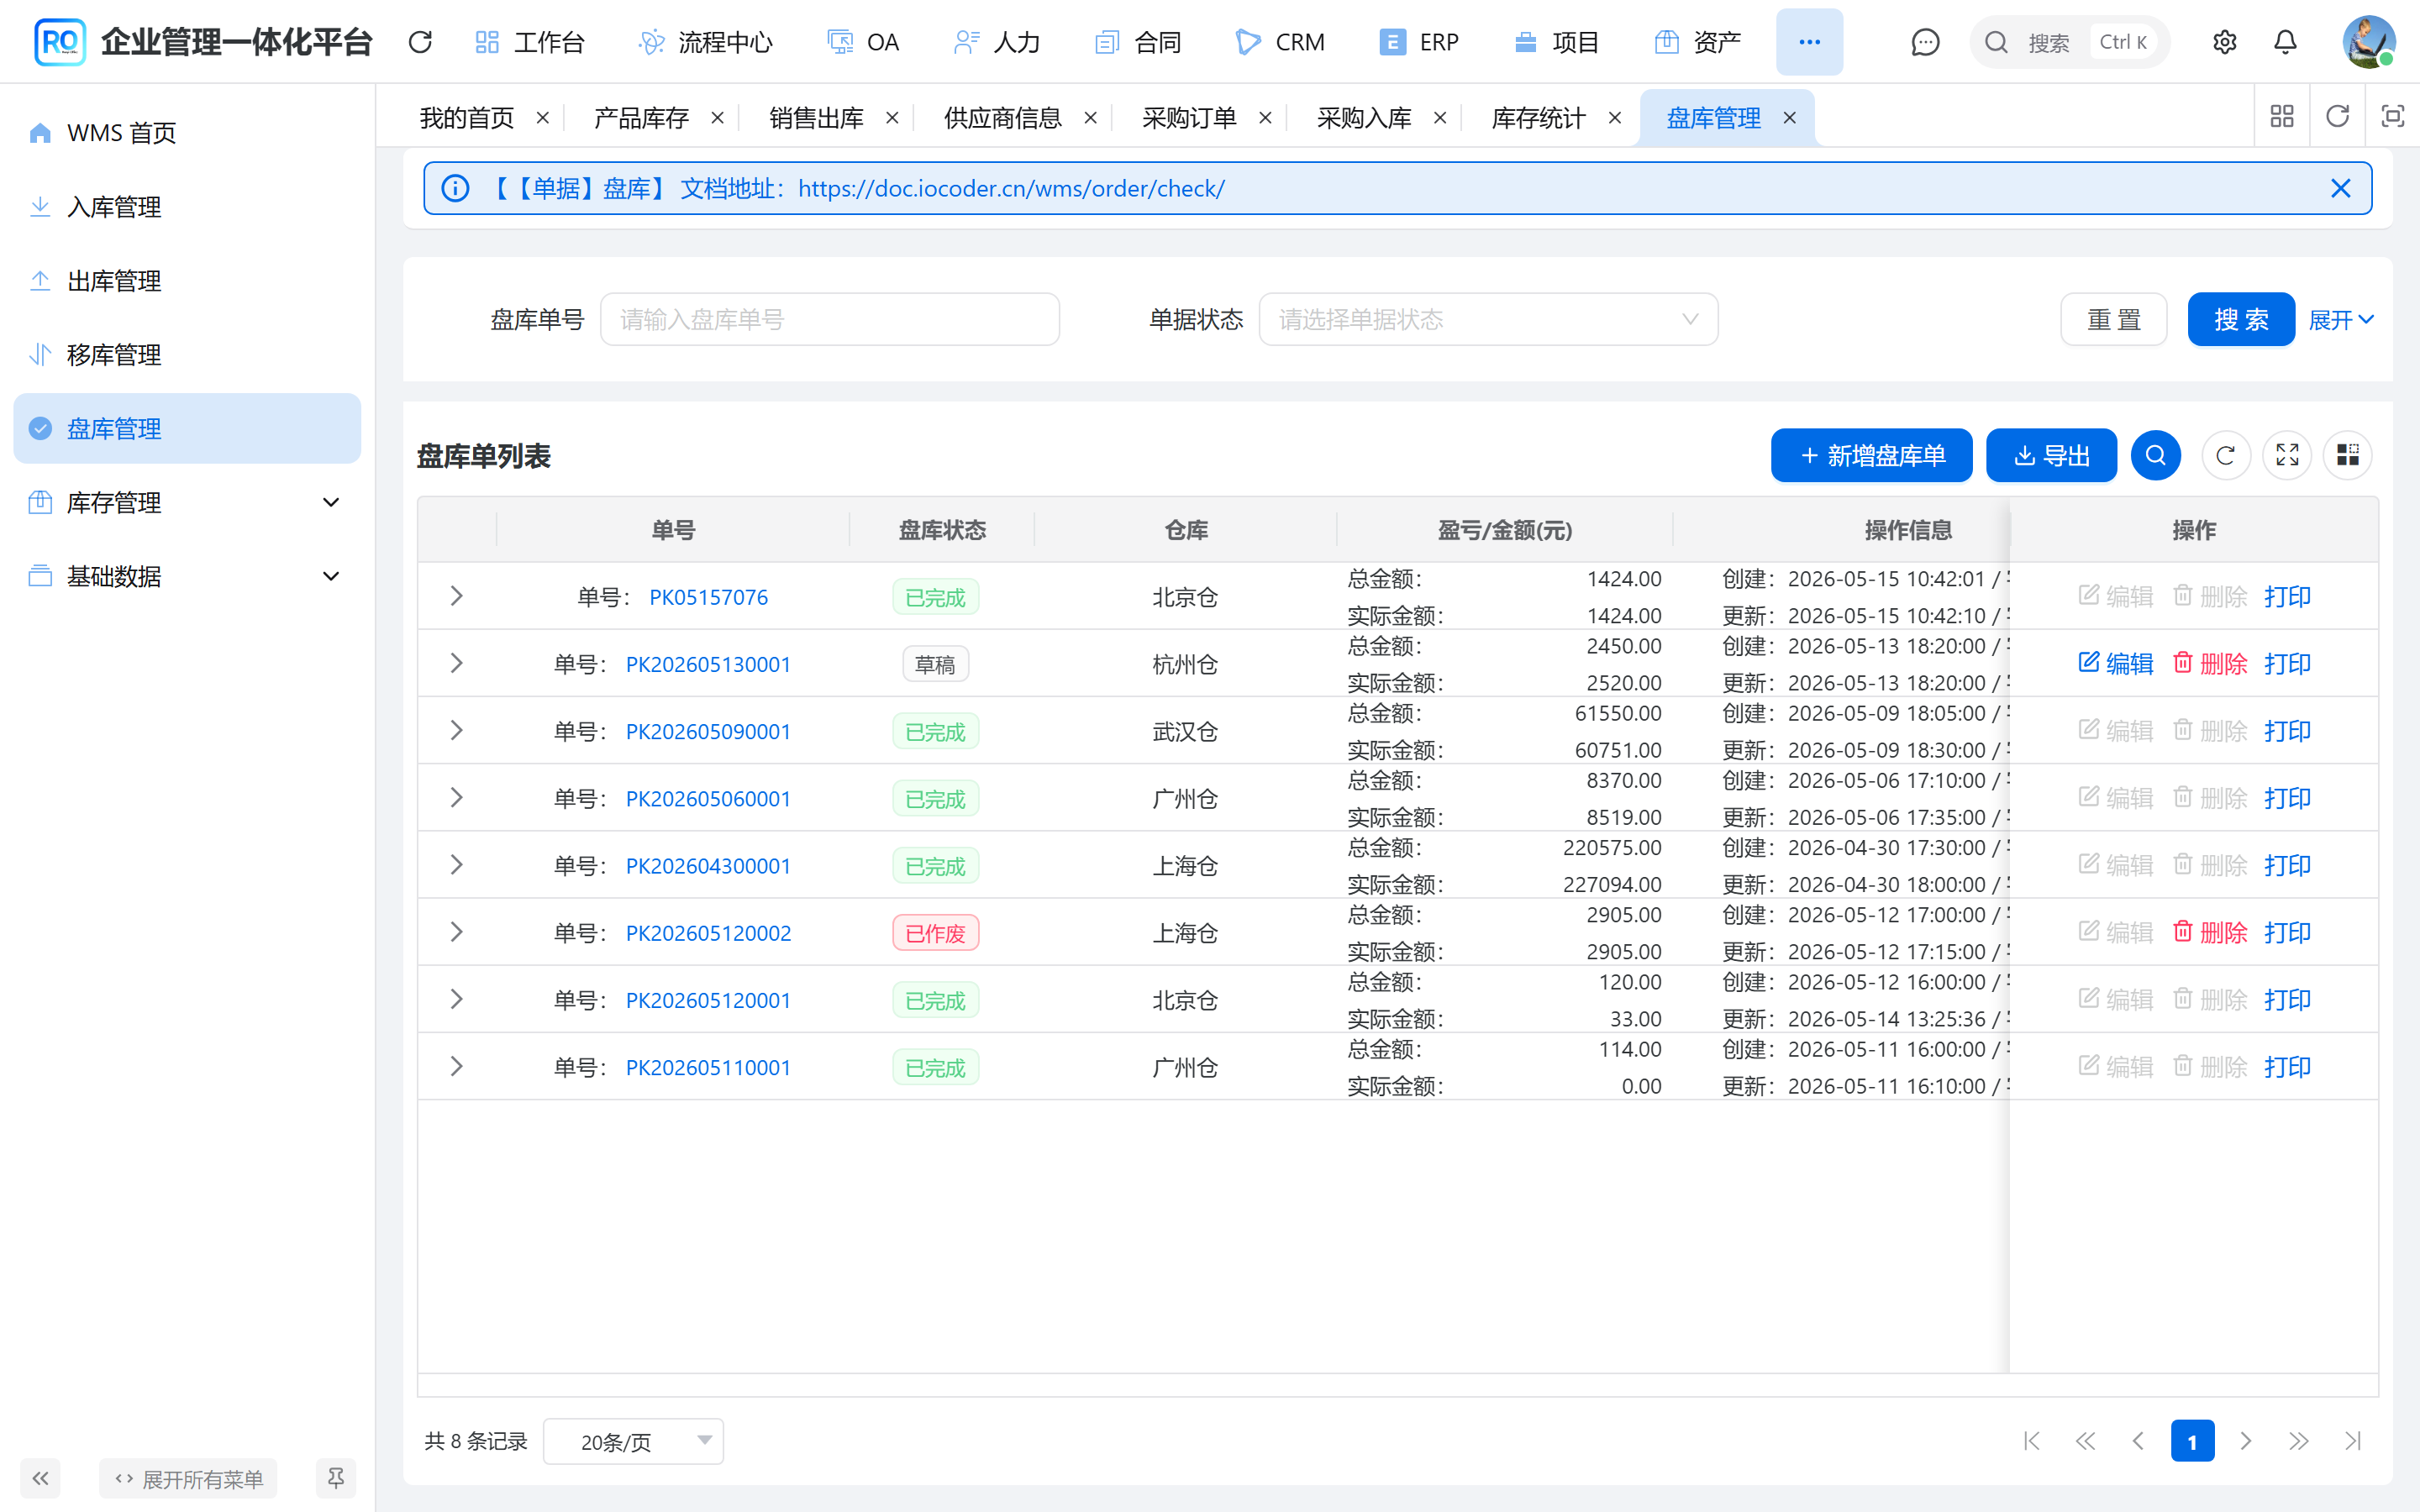Go to the first page of results

click(2032, 1441)
